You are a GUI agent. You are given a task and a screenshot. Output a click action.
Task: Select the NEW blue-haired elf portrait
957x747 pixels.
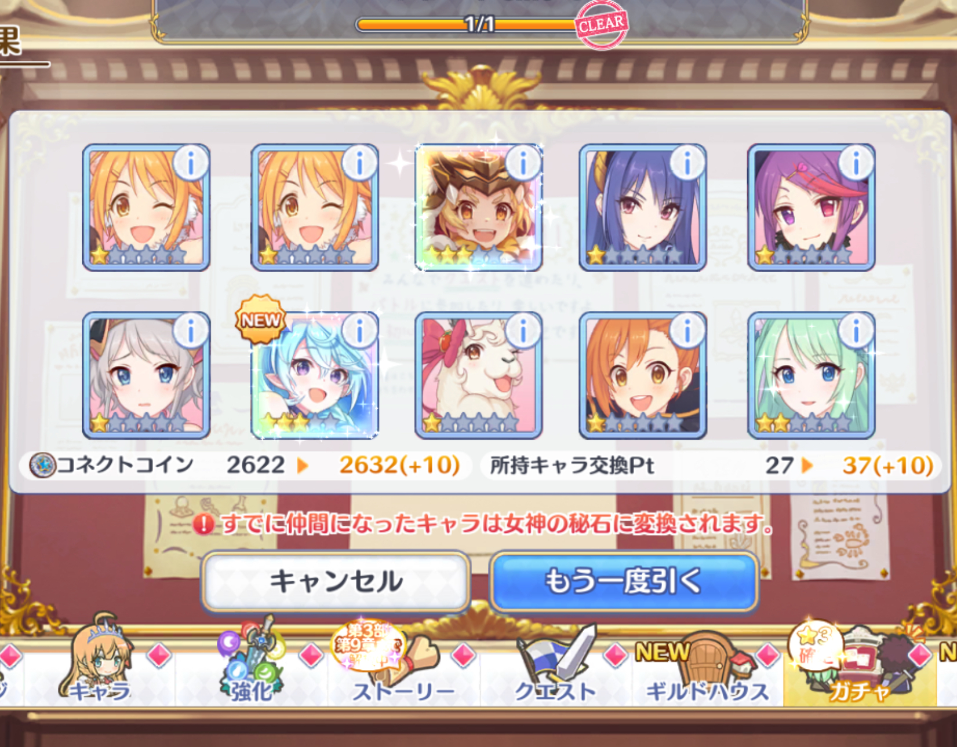point(315,375)
